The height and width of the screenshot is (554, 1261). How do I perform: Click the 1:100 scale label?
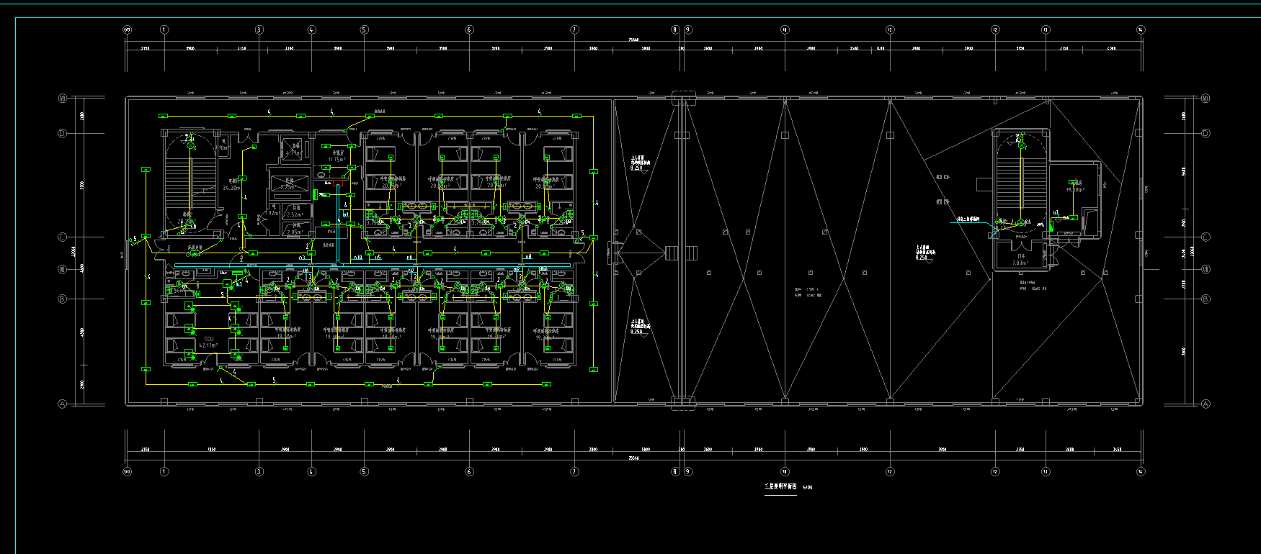point(807,488)
